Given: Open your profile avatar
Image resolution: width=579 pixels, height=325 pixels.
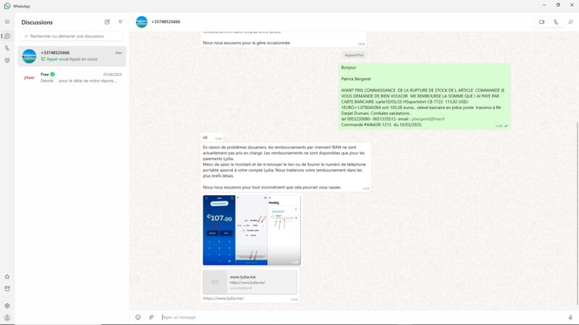Looking at the screenshot, I should [x=7, y=318].
